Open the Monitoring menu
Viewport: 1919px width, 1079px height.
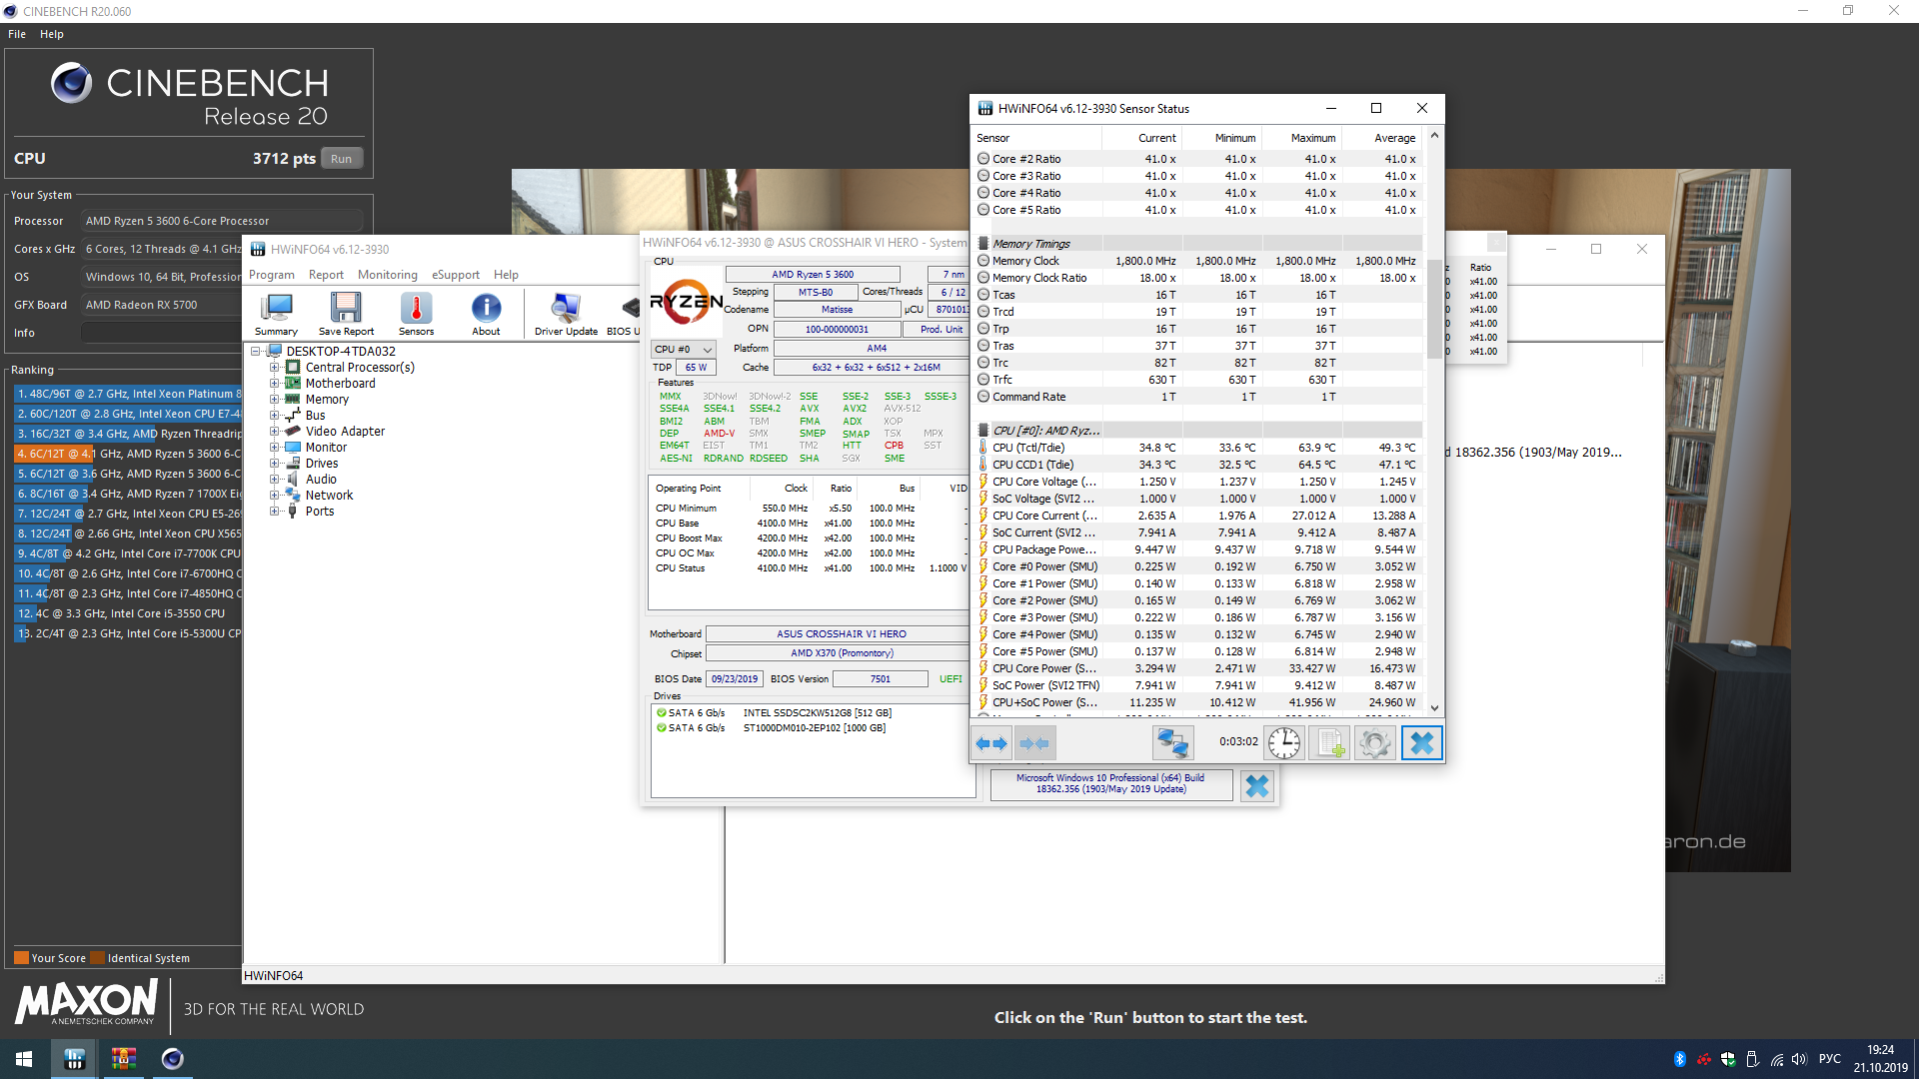coord(387,275)
